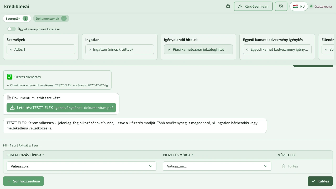Screen dimensions: 336x189
Task: Switch to the Dokumentumok tab
Action: click(51, 18)
